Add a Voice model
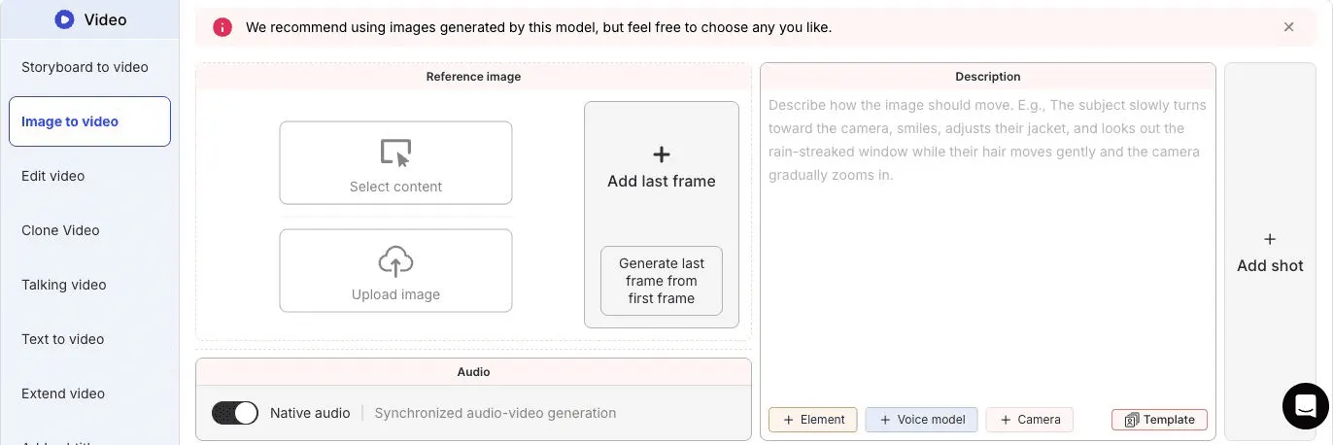The image size is (1333, 445). pos(922,420)
